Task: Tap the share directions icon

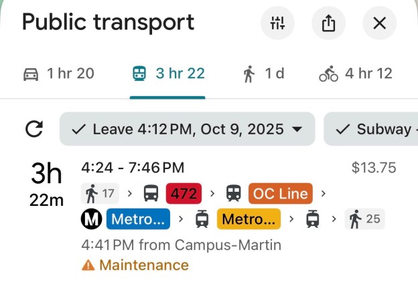Action: click(328, 24)
